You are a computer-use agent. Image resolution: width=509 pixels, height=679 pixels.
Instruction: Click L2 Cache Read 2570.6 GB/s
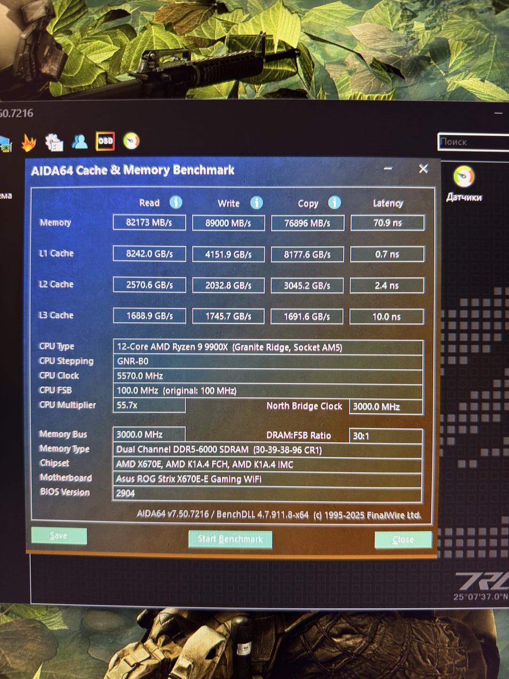[149, 285]
